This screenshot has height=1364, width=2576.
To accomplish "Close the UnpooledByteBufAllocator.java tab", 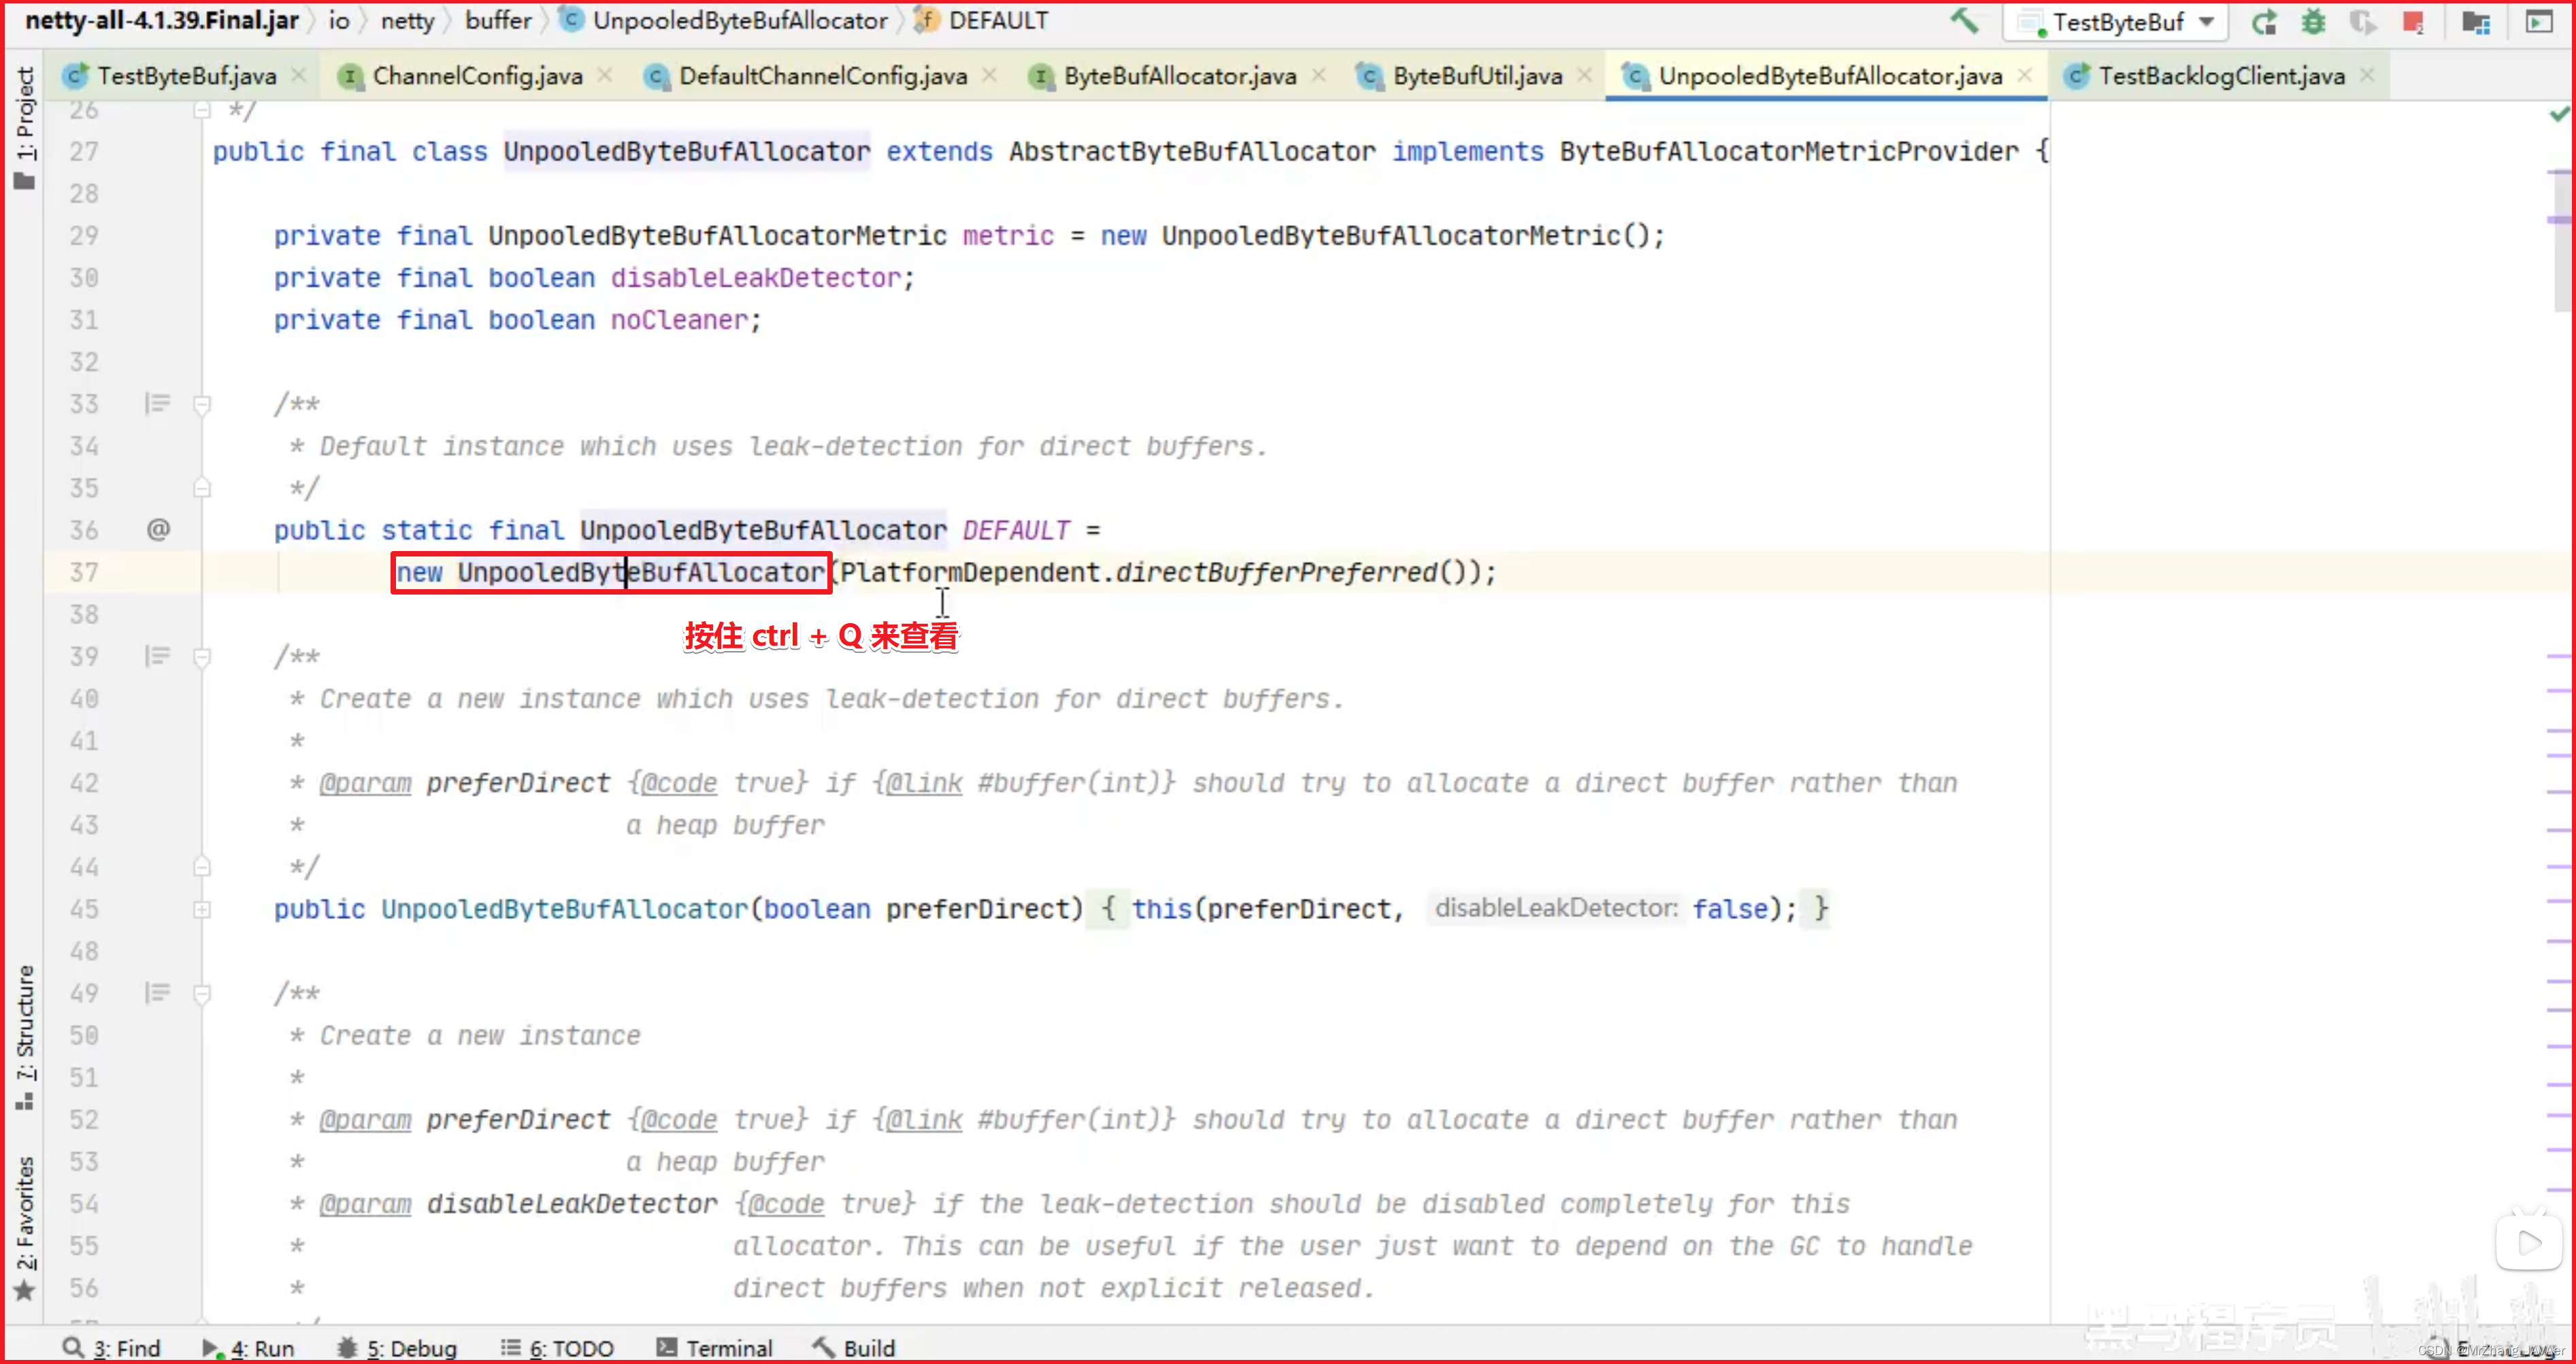I will [2025, 75].
